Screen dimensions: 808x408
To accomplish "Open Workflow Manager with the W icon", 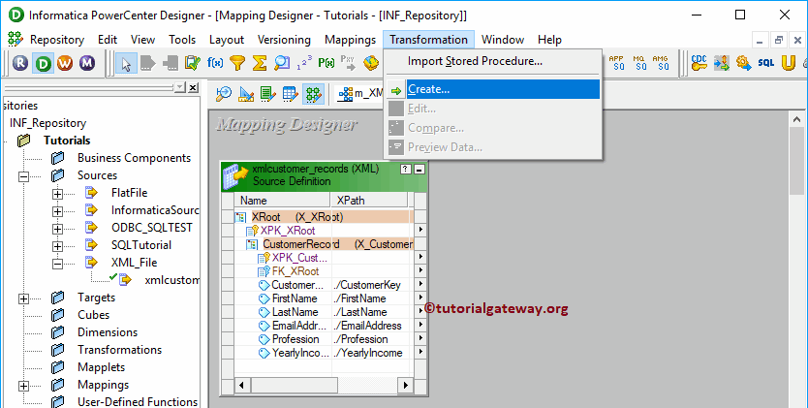I will (65, 63).
